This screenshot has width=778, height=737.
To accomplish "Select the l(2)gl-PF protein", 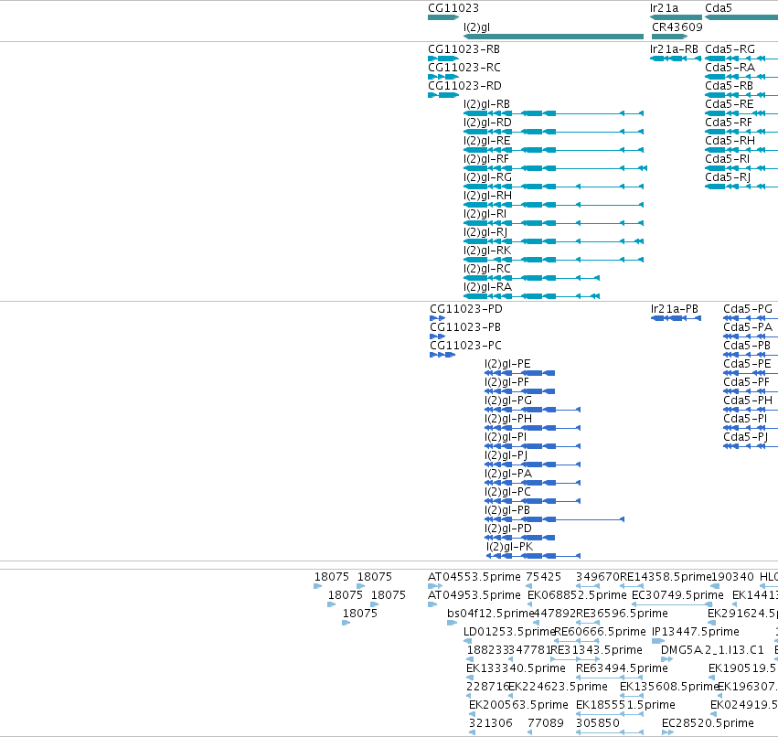I will [x=507, y=382].
